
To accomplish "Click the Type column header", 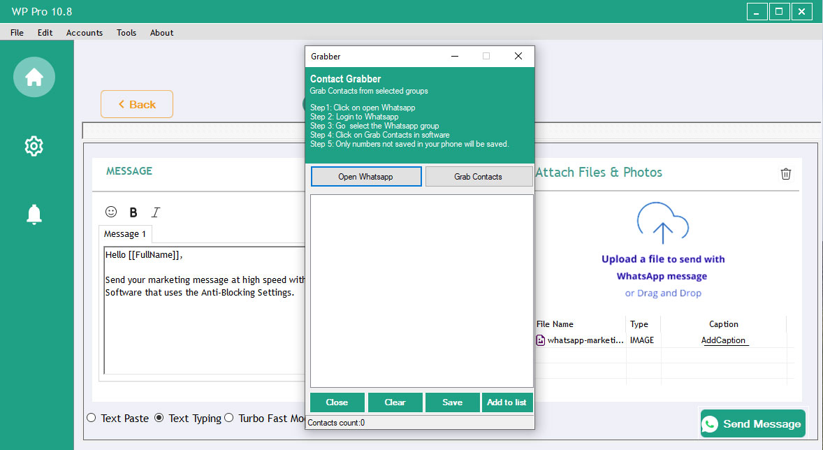I will pos(639,324).
